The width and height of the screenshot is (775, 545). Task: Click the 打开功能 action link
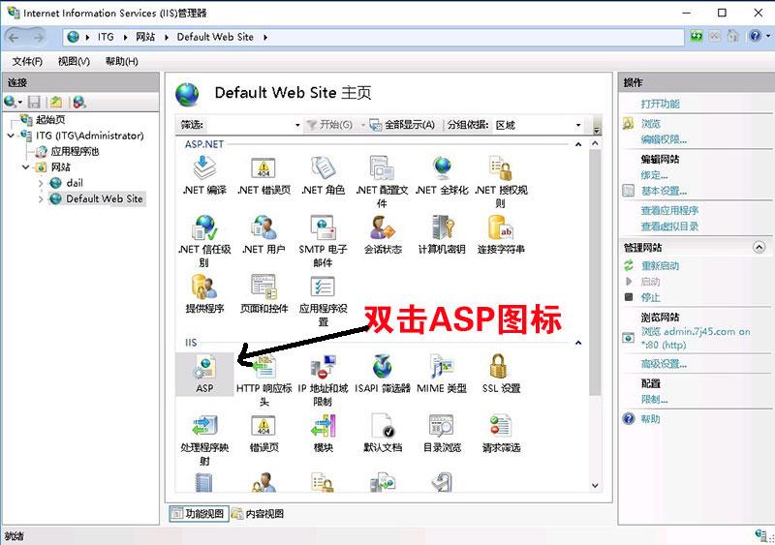tap(660, 104)
